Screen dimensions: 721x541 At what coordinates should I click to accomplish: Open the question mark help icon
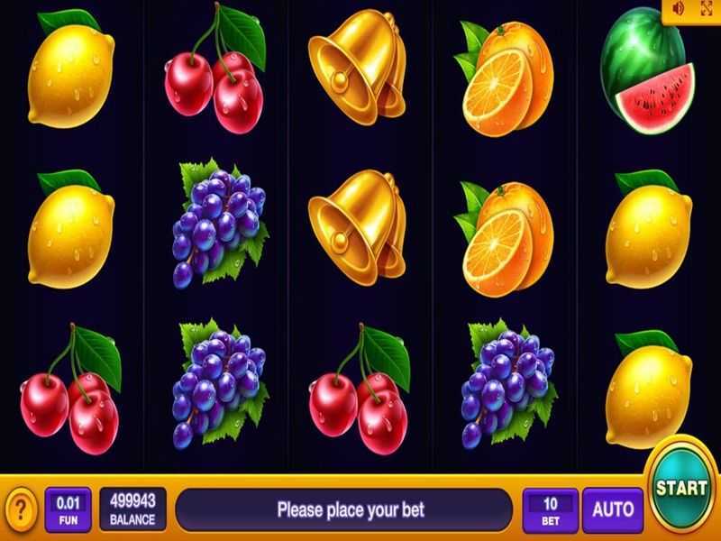pyautogui.click(x=21, y=509)
